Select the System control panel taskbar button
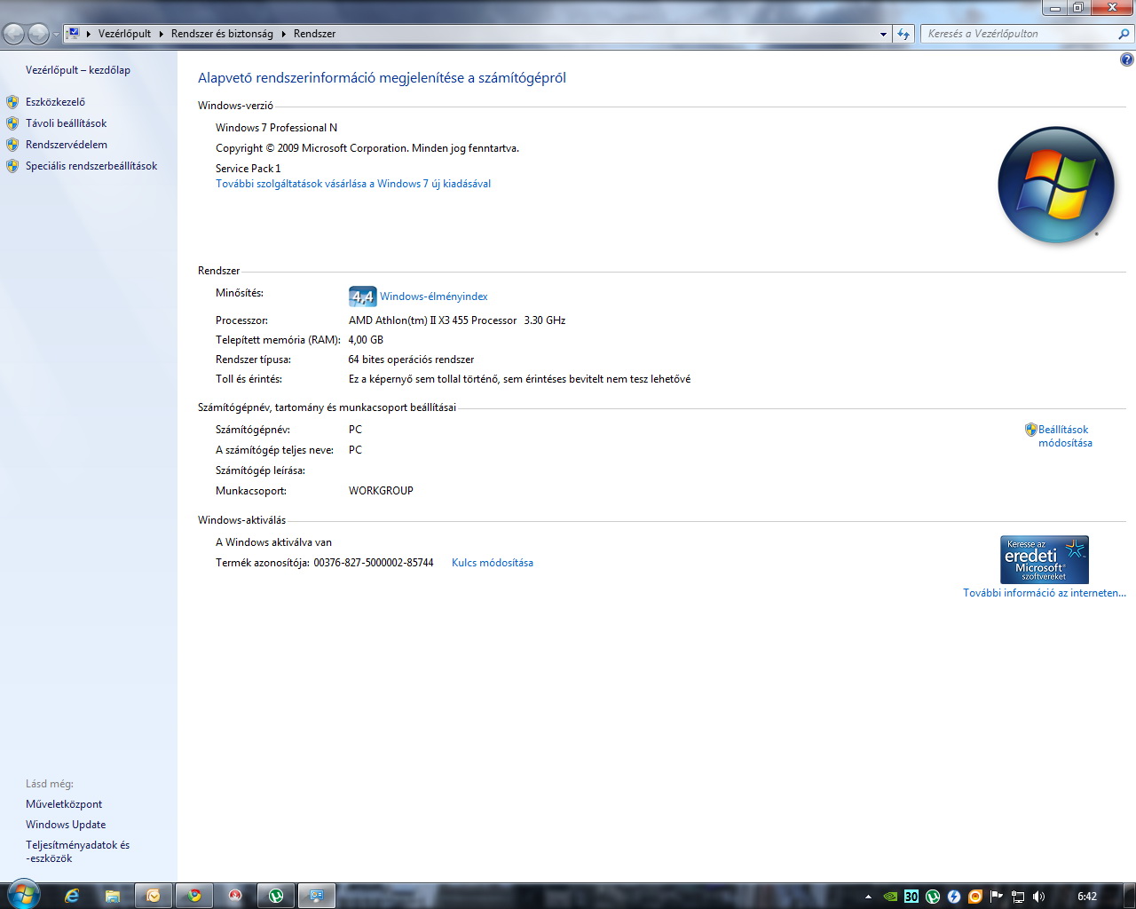The height and width of the screenshot is (909, 1136). click(x=317, y=896)
